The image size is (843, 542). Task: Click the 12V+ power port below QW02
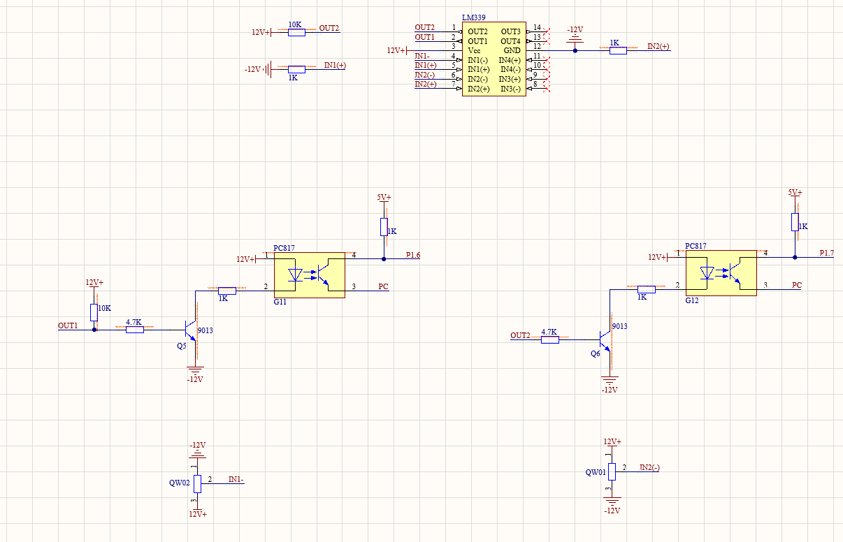(x=197, y=511)
